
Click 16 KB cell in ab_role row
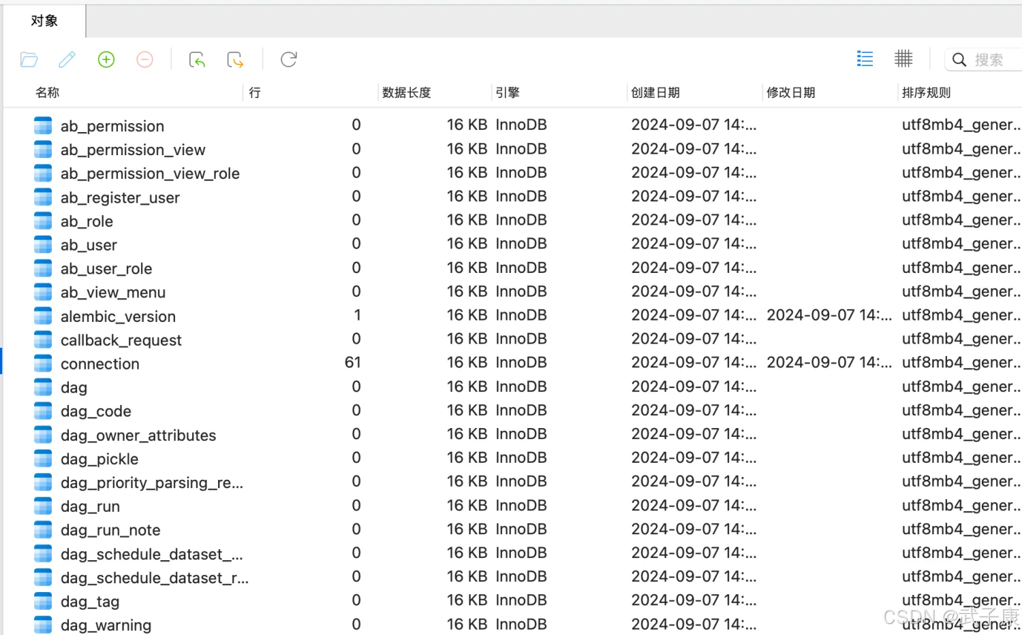(467, 220)
